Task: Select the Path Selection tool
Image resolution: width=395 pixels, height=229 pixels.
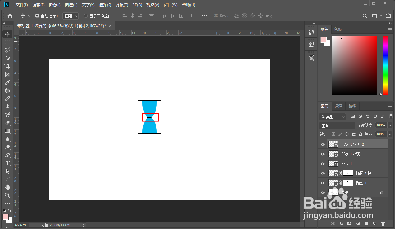Action: (x=7, y=171)
